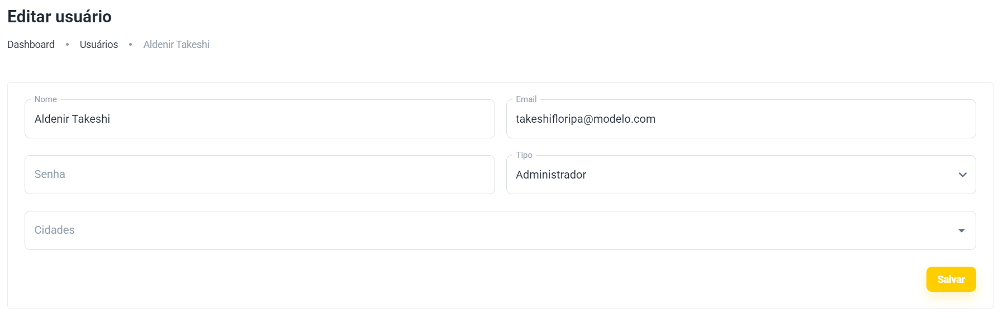Go to the Usuários breadcrumb page
The image size is (1003, 318).
[x=99, y=45]
